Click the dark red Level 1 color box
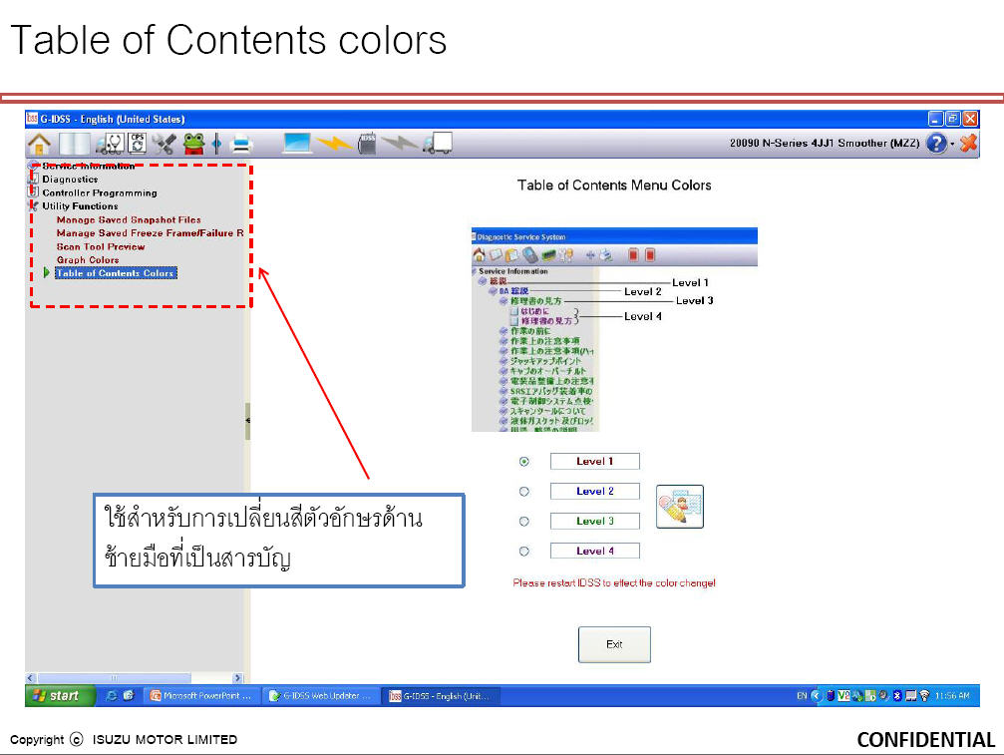The width and height of the screenshot is (1004, 755). 595,461
